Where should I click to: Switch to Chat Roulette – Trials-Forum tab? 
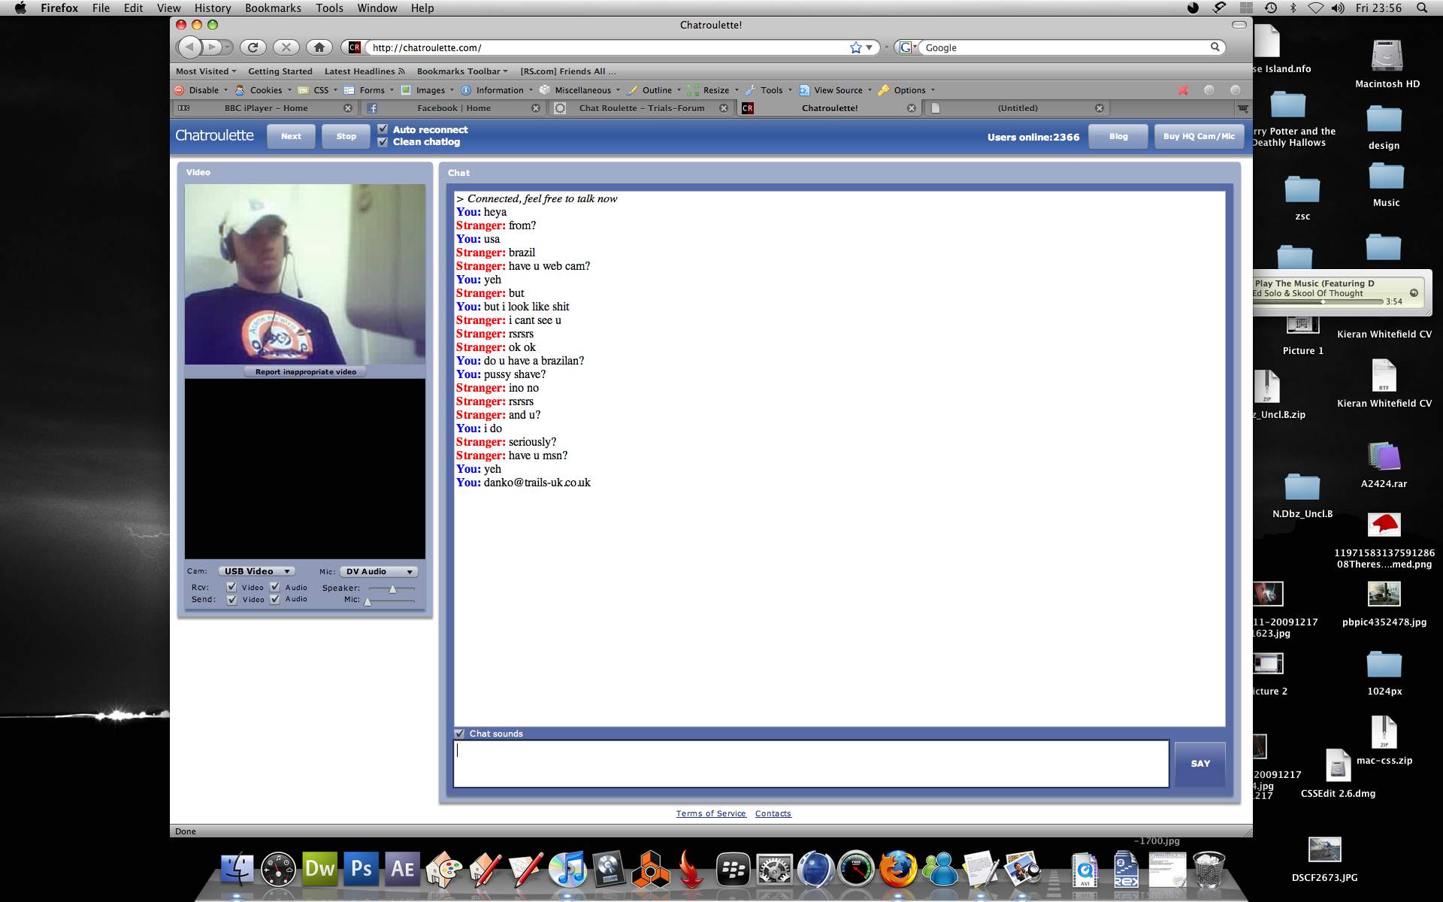pos(642,108)
